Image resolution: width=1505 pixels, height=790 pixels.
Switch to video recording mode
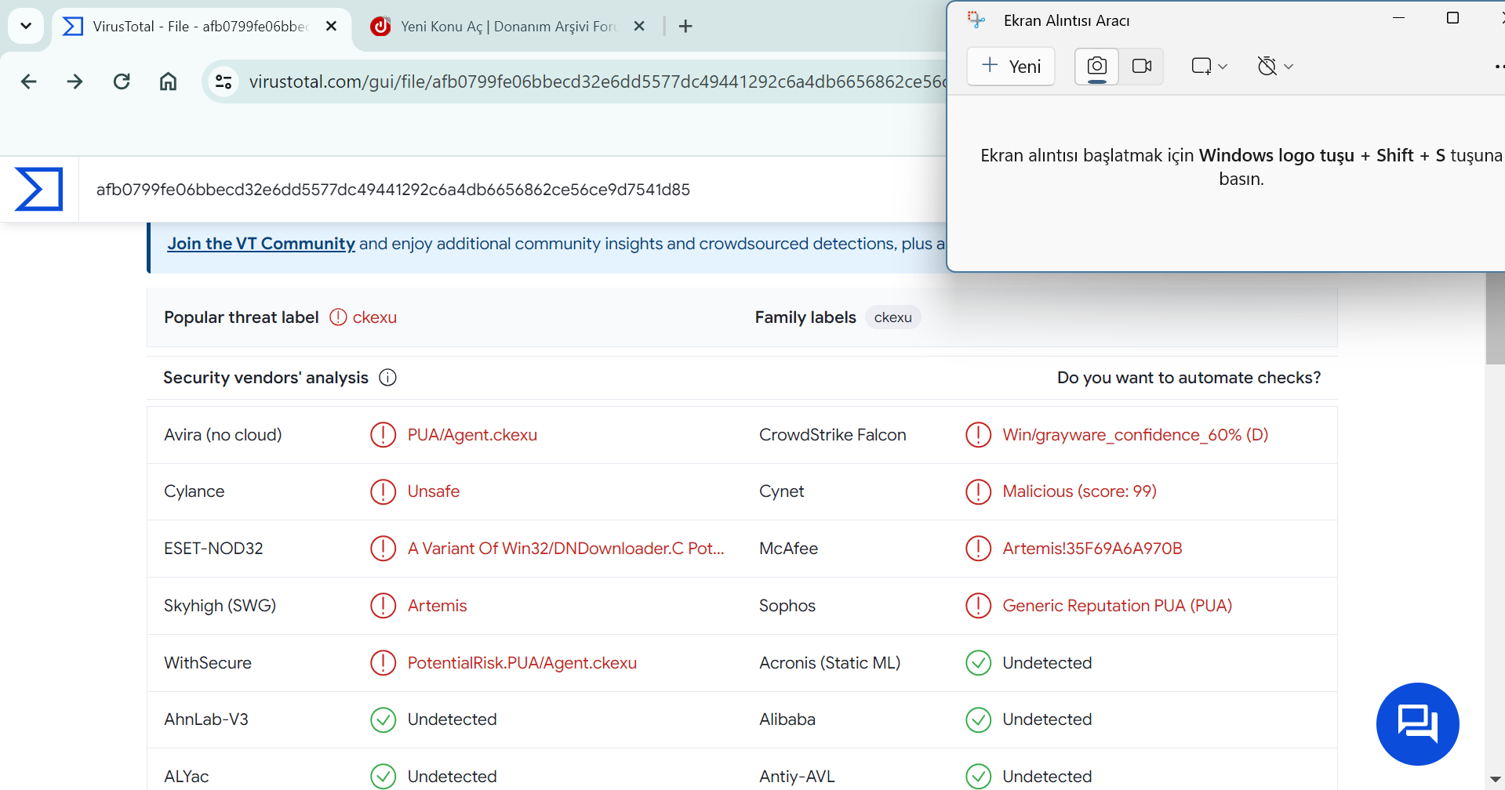tap(1142, 66)
